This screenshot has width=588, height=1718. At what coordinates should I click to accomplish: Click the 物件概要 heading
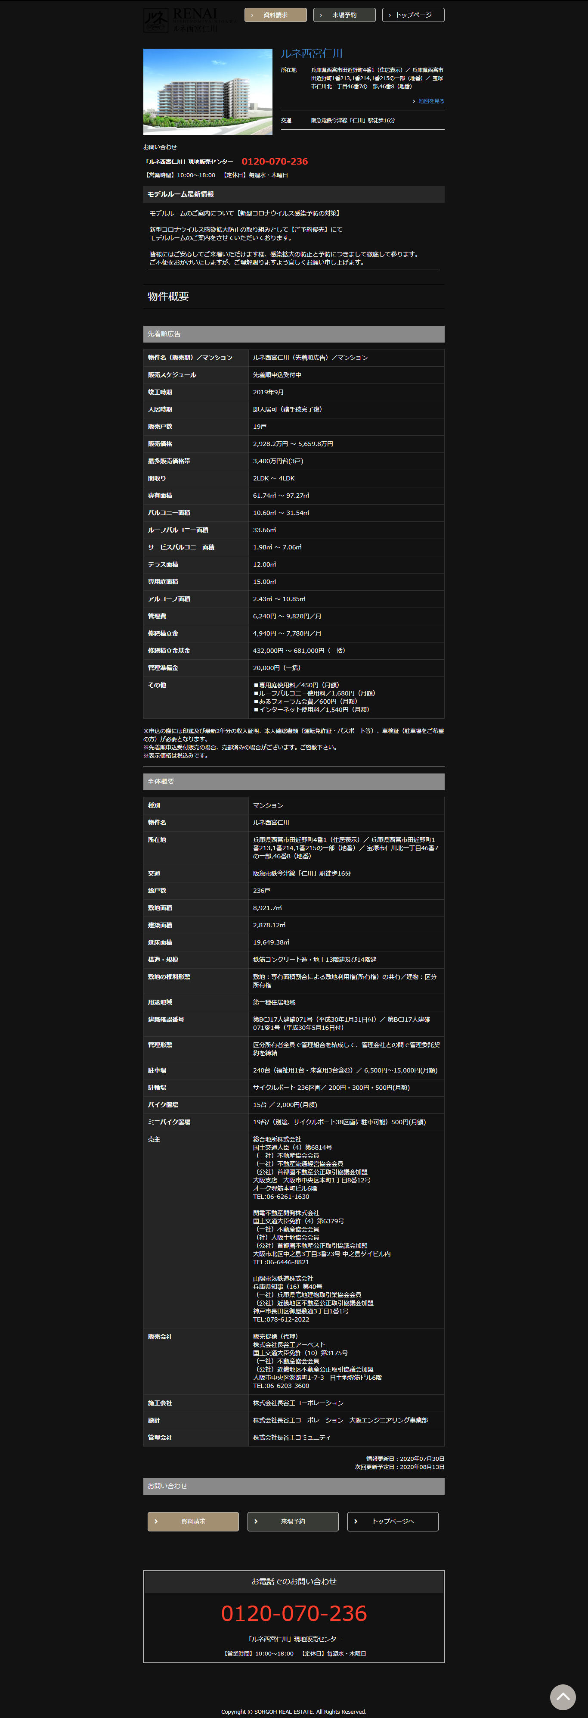pyautogui.click(x=168, y=296)
